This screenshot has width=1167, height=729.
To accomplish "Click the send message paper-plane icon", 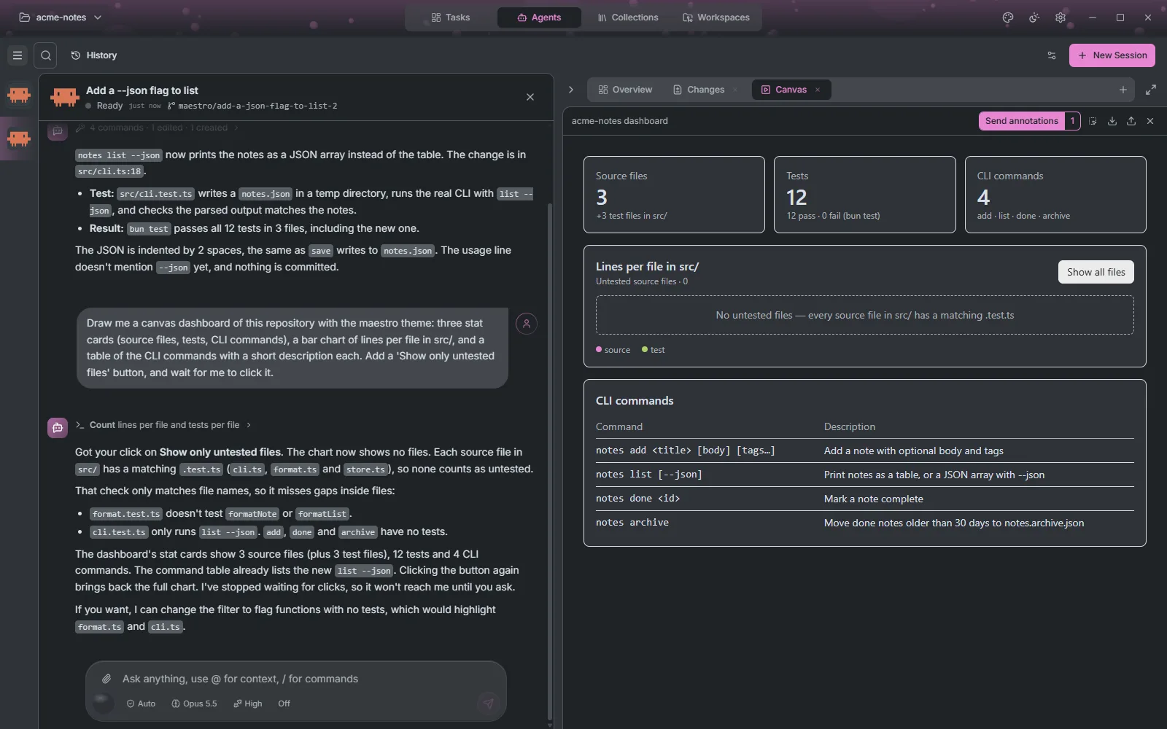I will tap(488, 703).
